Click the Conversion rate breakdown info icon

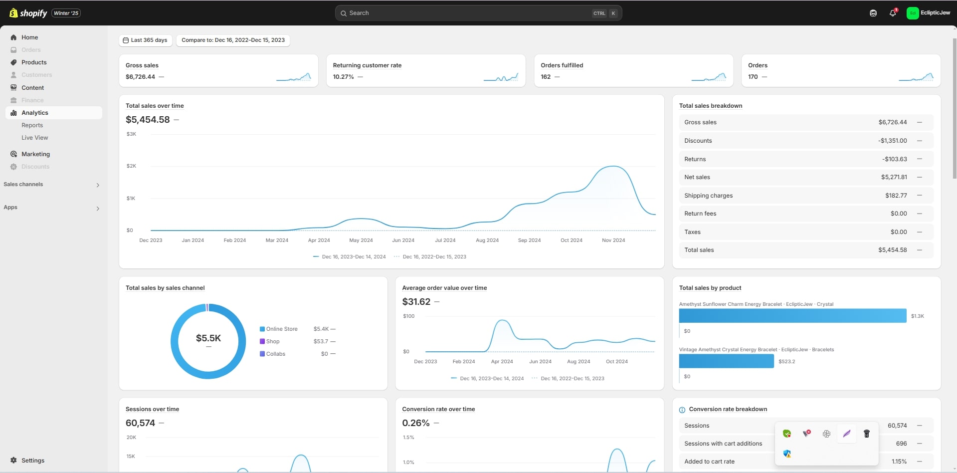click(682, 410)
